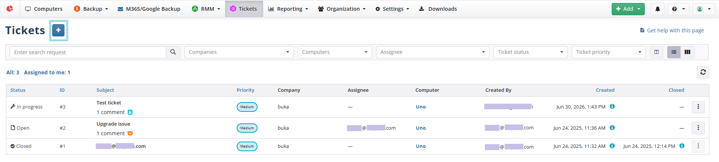Show closed info for ticket #1
The width and height of the screenshot is (719, 162).
tap(682, 146)
